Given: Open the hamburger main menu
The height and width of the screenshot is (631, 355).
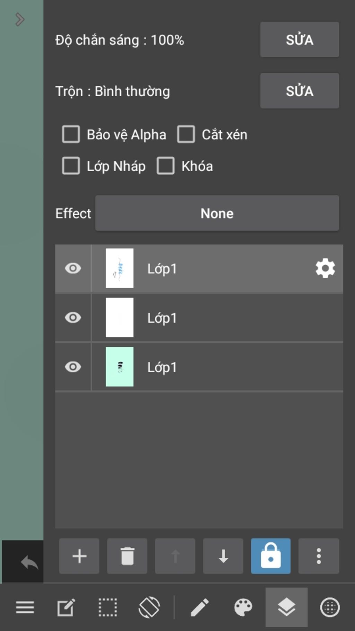Looking at the screenshot, I should [25, 607].
